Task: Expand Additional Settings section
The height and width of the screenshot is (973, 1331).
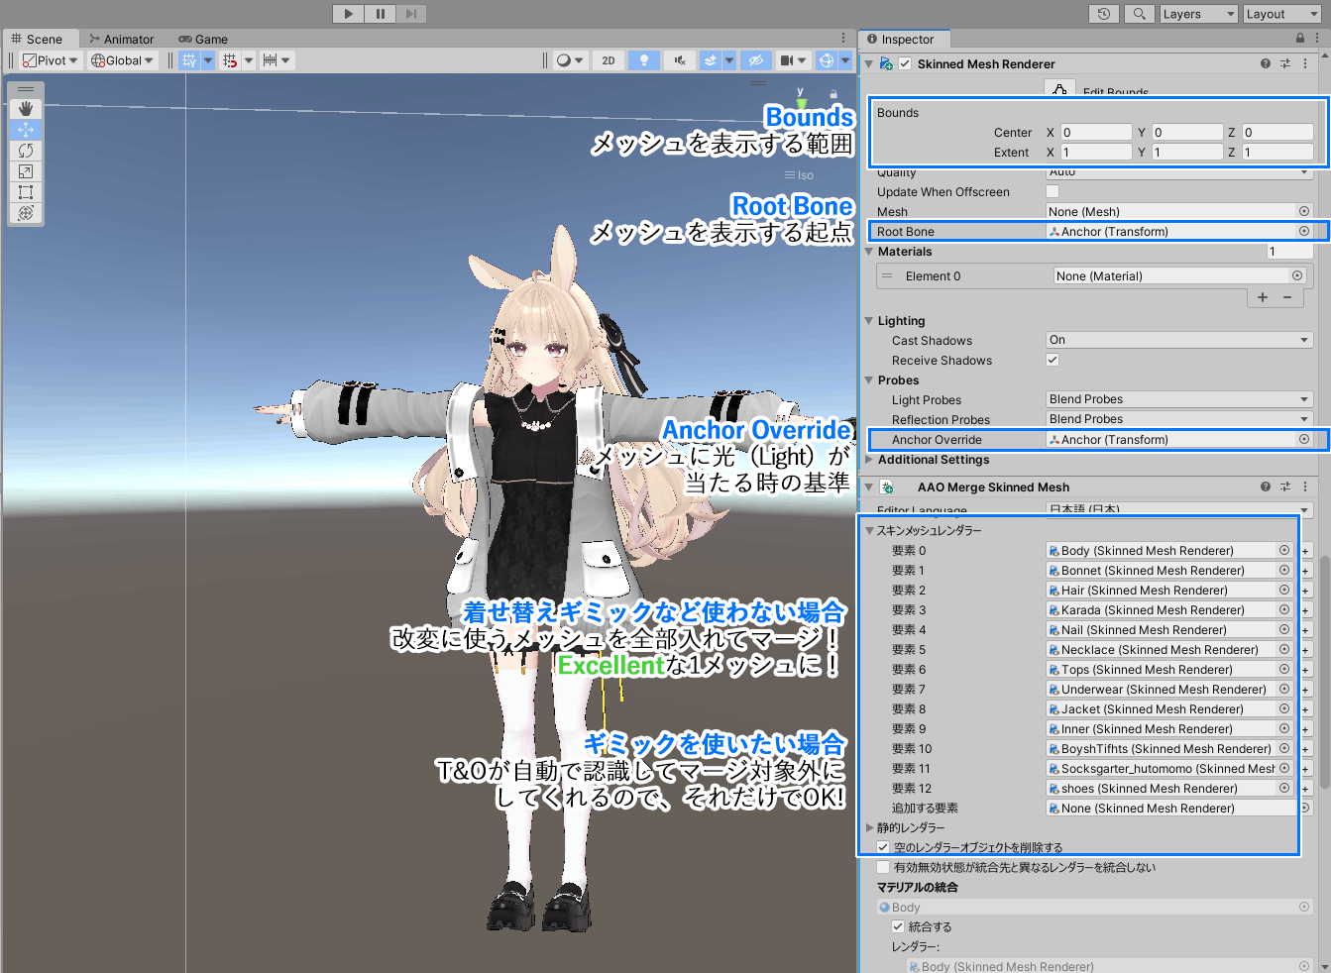Action: click(869, 460)
